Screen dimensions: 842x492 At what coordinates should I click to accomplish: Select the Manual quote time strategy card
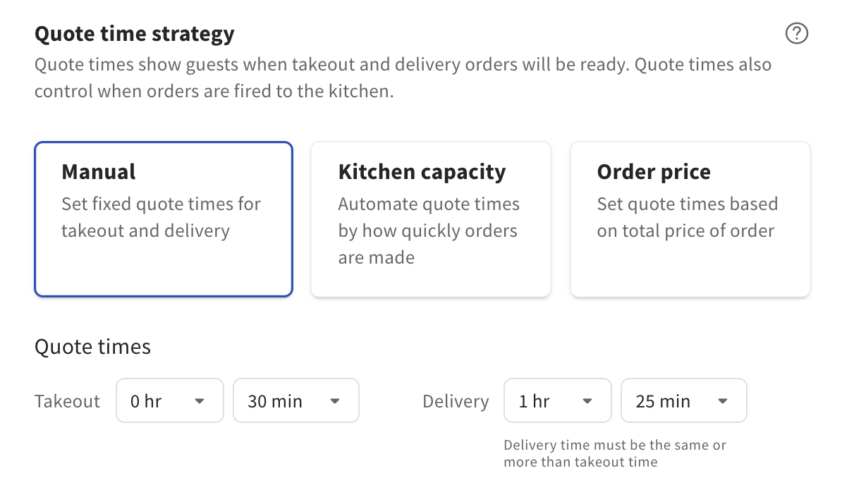pyautogui.click(x=163, y=219)
